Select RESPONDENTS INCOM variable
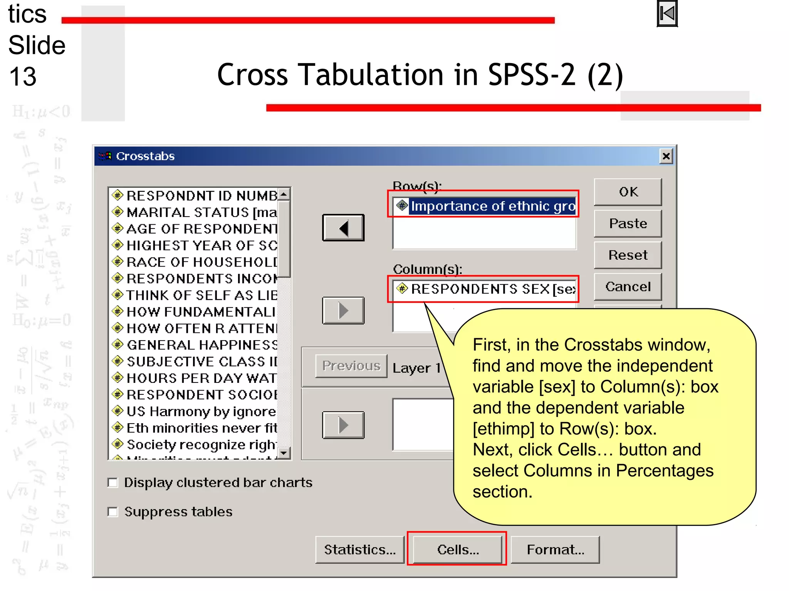The image size is (789, 591). [x=195, y=278]
